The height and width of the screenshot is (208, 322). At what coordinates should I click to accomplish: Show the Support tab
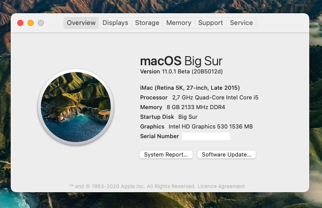[x=210, y=23]
